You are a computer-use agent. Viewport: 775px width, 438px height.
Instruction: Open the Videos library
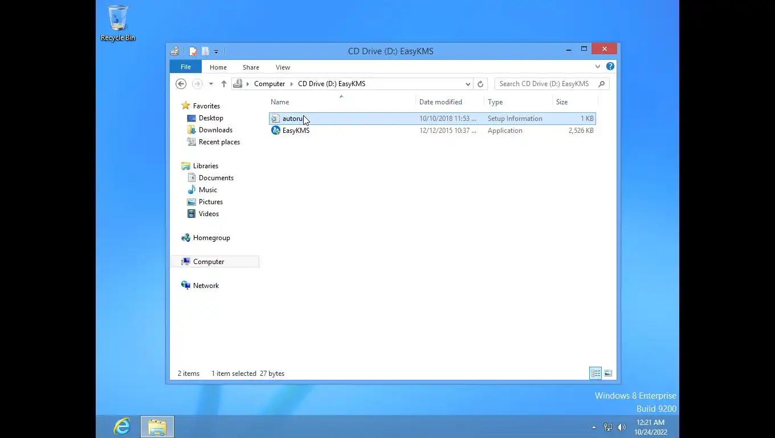pos(209,214)
